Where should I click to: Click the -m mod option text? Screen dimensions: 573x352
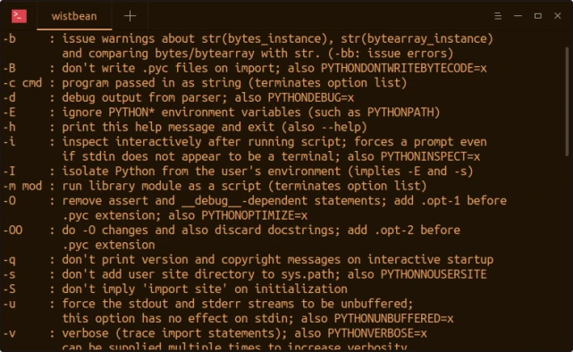point(22,186)
